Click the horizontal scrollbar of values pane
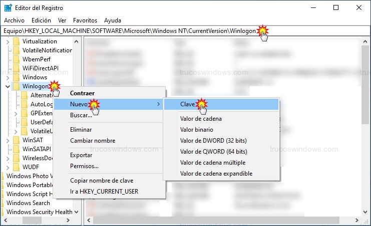 tap(220, 220)
